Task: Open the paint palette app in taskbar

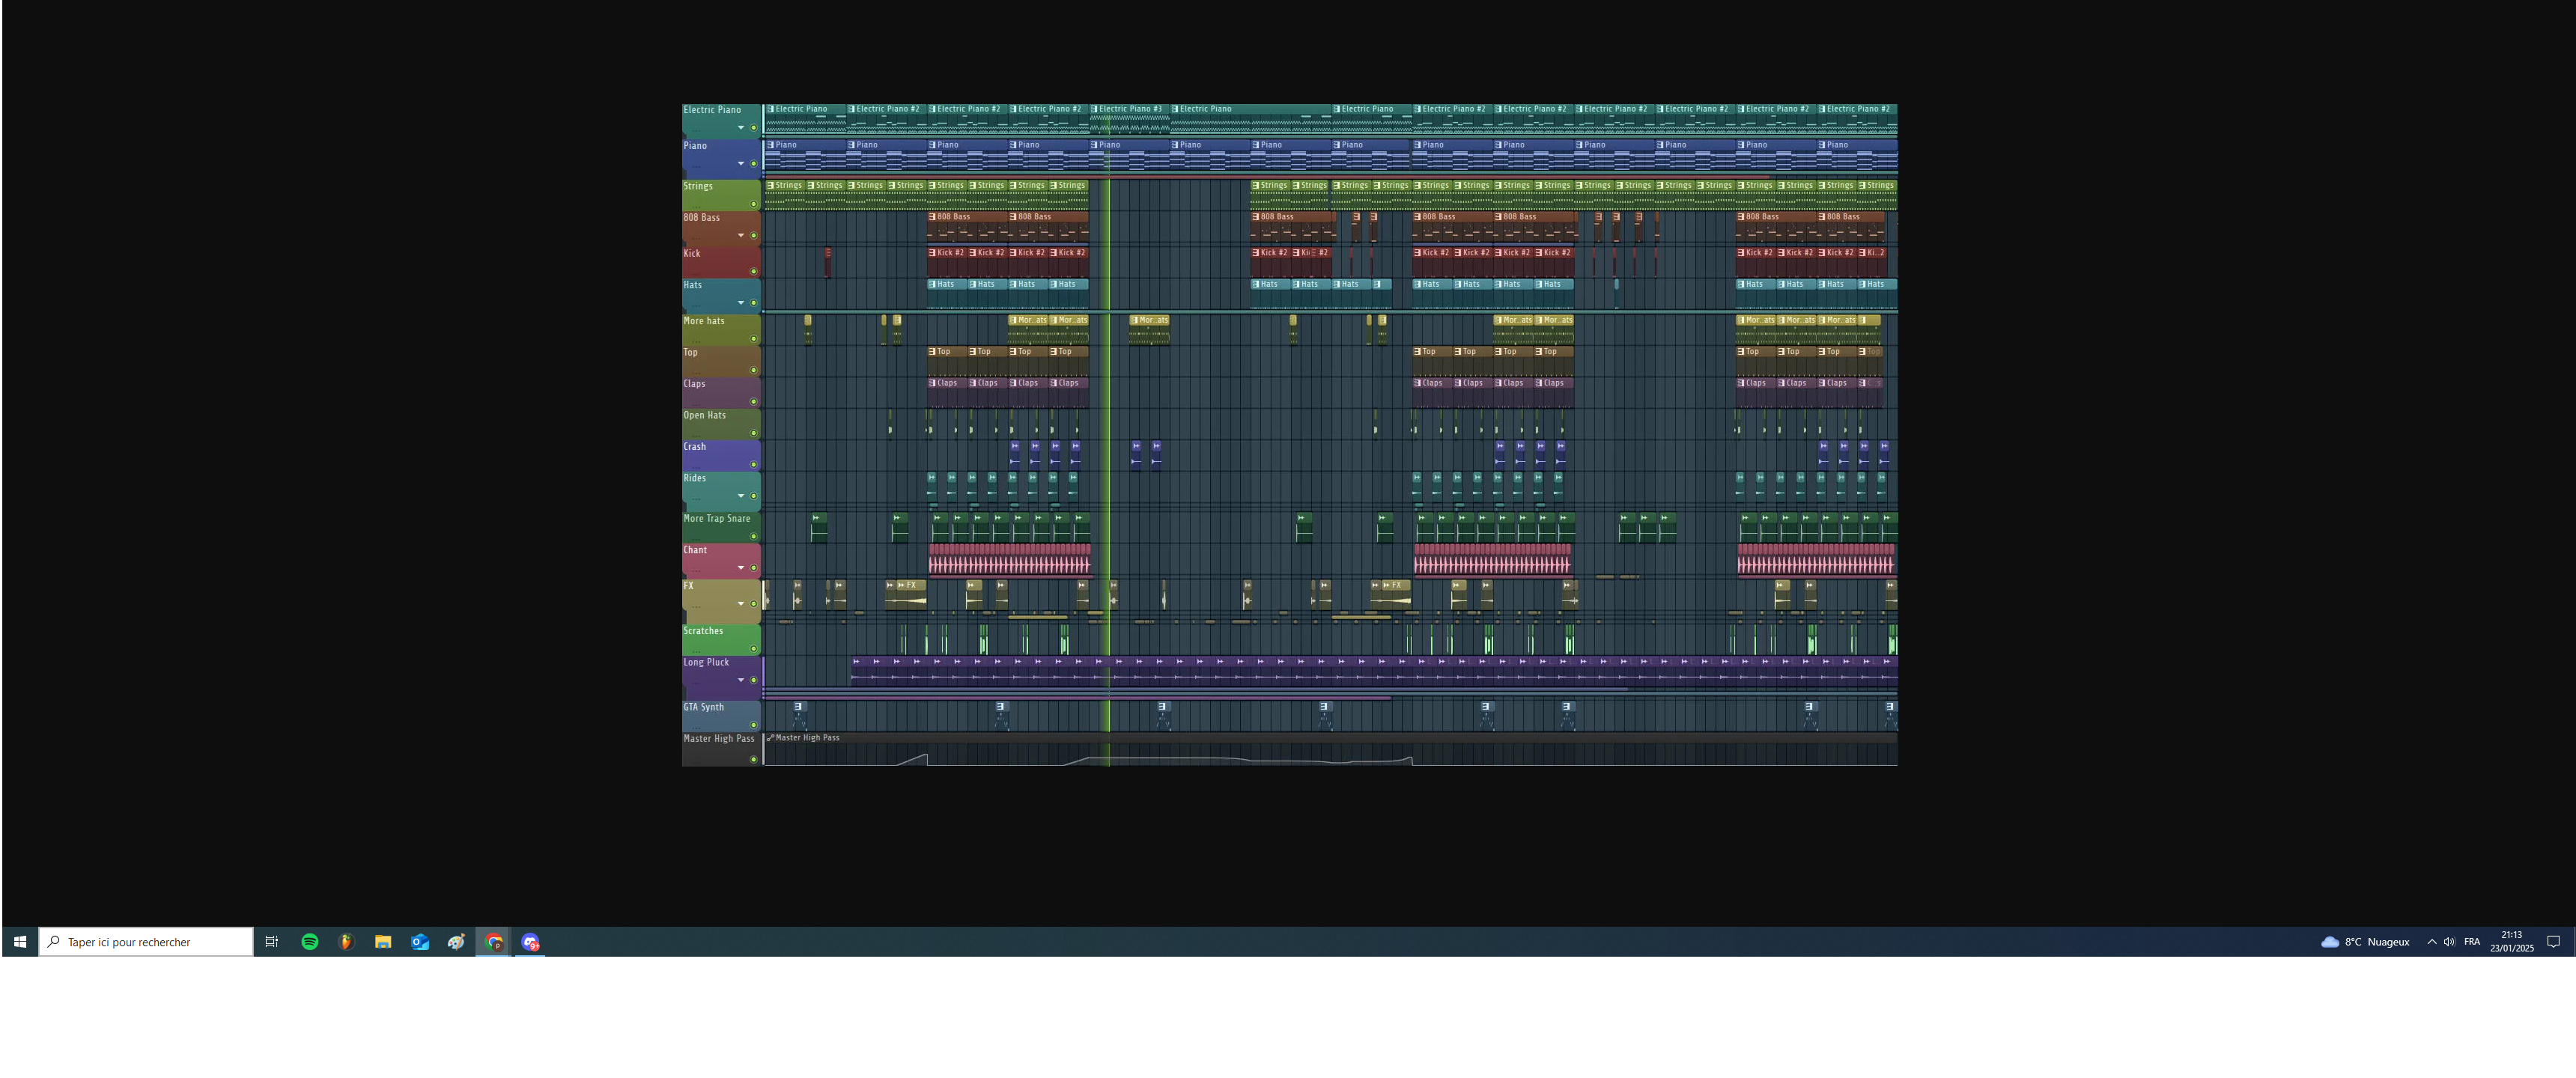Action: (x=457, y=942)
